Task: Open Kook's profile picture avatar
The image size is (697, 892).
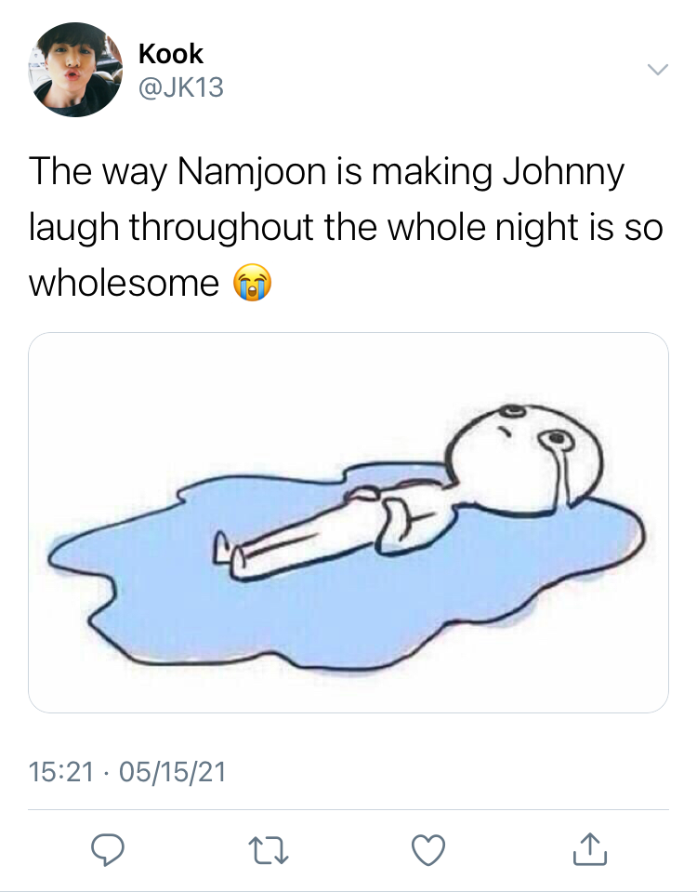Action: pos(75,70)
